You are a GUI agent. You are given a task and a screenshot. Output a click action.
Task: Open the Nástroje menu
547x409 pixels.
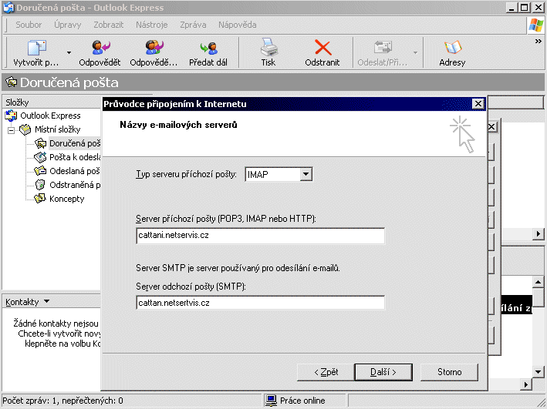click(152, 25)
